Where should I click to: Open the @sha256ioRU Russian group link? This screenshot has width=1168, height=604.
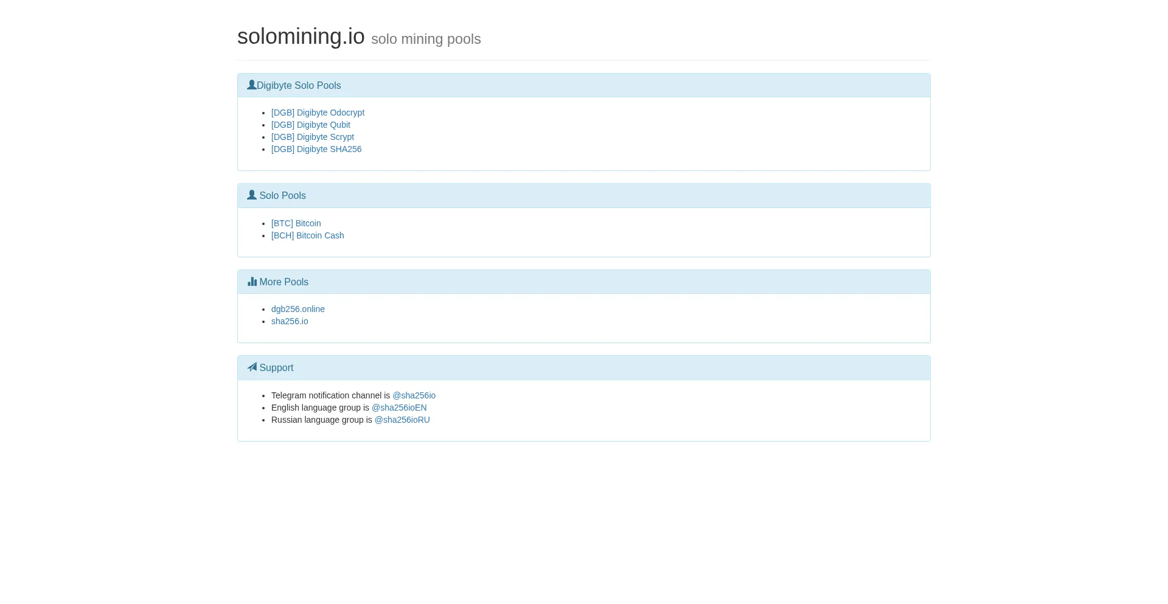coord(402,420)
